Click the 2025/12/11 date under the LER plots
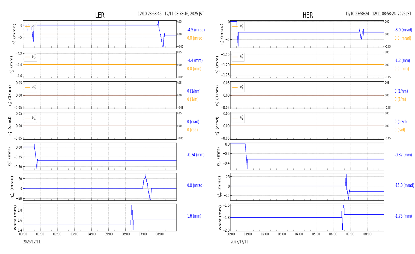 coord(32,242)
